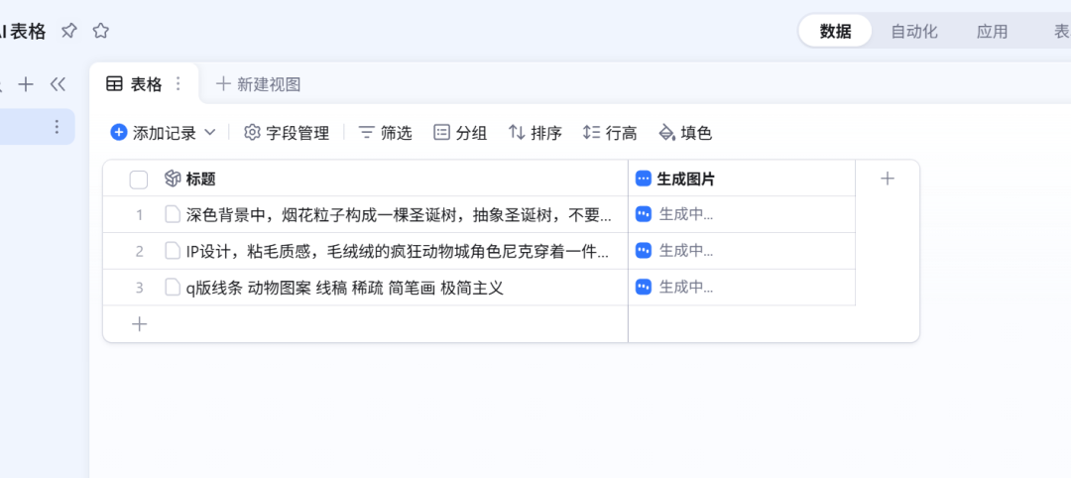Add a new row with bottom plus

140,323
